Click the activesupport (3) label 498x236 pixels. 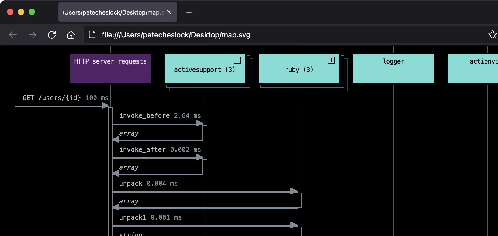click(x=205, y=70)
